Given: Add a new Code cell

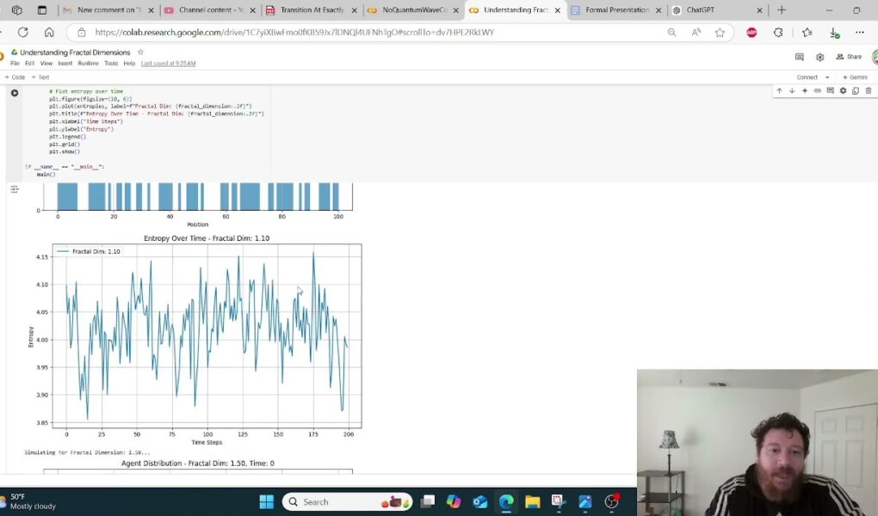Looking at the screenshot, I should (x=15, y=77).
